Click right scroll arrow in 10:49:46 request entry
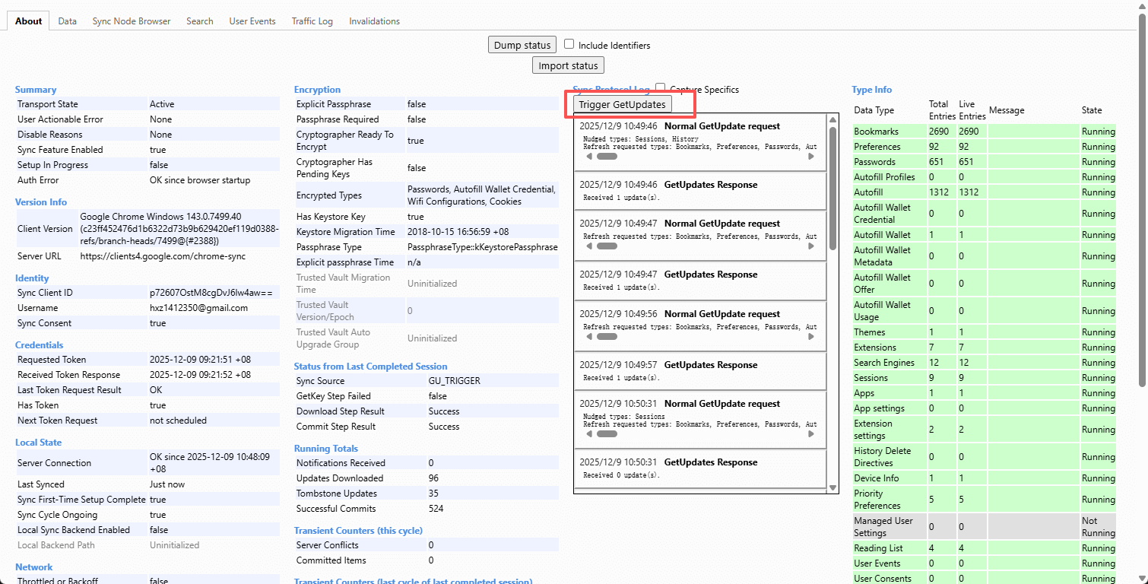Viewport: 1148px width, 584px height. pyautogui.click(x=811, y=157)
